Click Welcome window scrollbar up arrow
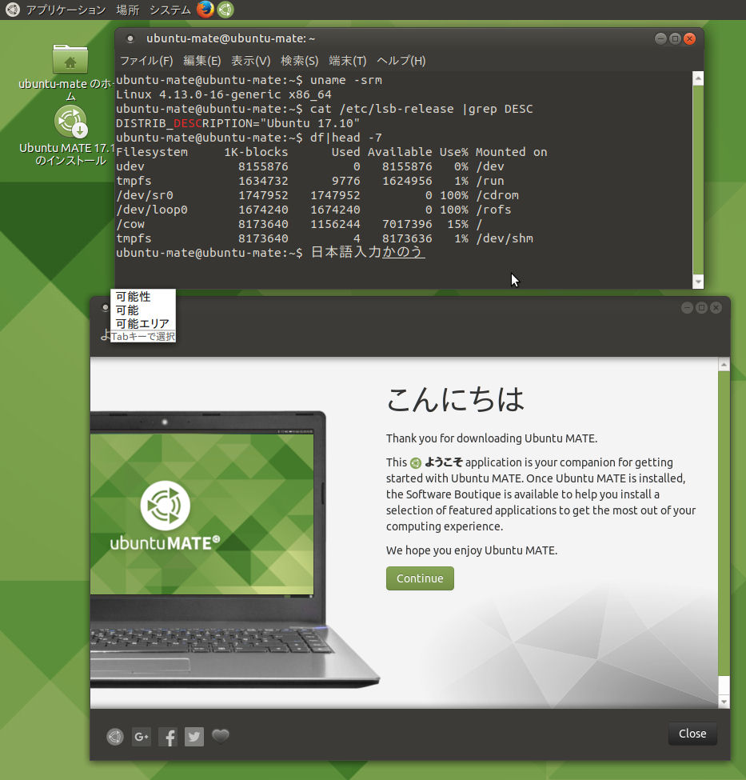 (x=724, y=365)
